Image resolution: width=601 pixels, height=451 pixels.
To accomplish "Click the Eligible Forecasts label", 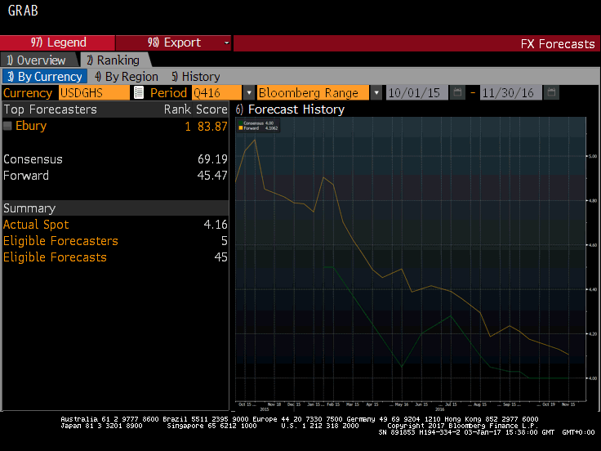I will click(x=55, y=257).
